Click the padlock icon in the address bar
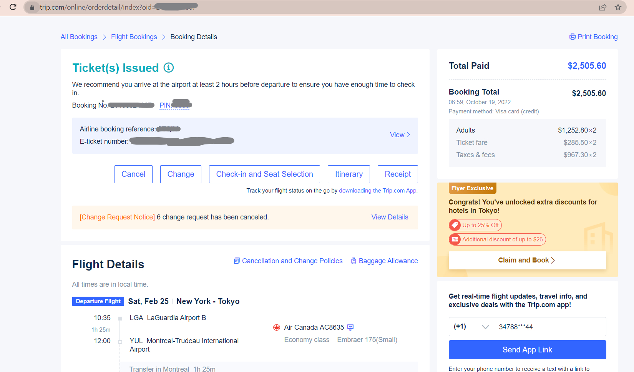Viewport: 634px width, 372px height. (32, 7)
